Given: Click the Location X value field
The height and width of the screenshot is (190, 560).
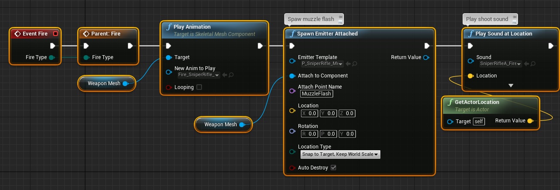Looking at the screenshot, I should tap(310, 113).
